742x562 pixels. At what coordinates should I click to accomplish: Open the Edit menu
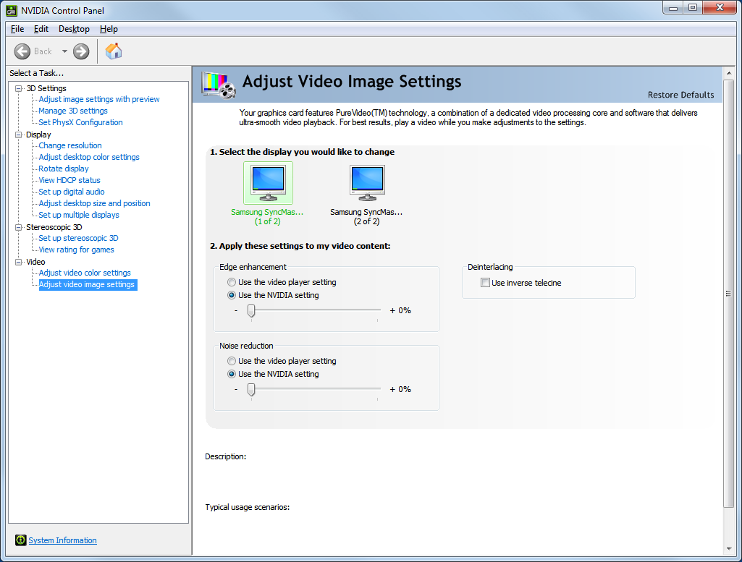(x=41, y=29)
